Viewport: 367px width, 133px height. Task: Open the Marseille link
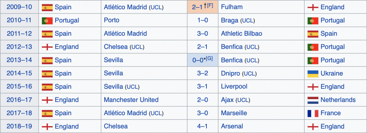(x=234, y=113)
